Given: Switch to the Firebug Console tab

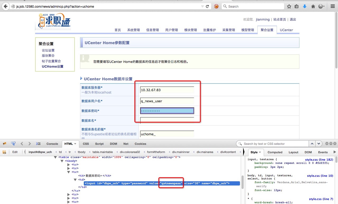Looking at the screenshot, I should 52,144.
